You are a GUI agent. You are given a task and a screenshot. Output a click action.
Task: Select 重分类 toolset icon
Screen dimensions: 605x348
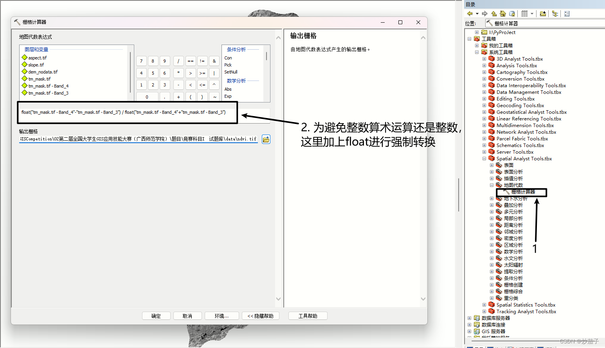click(x=499, y=298)
